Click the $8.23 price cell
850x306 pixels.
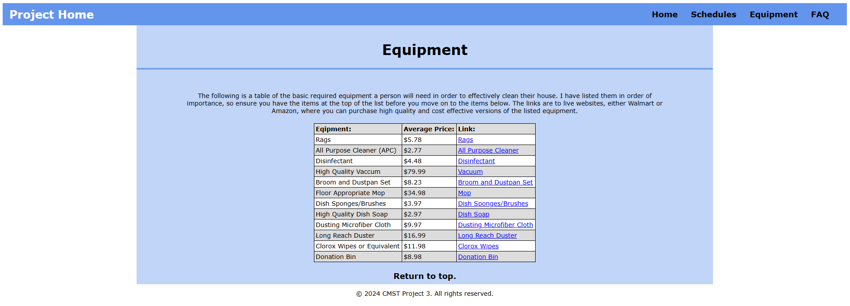[x=429, y=182]
